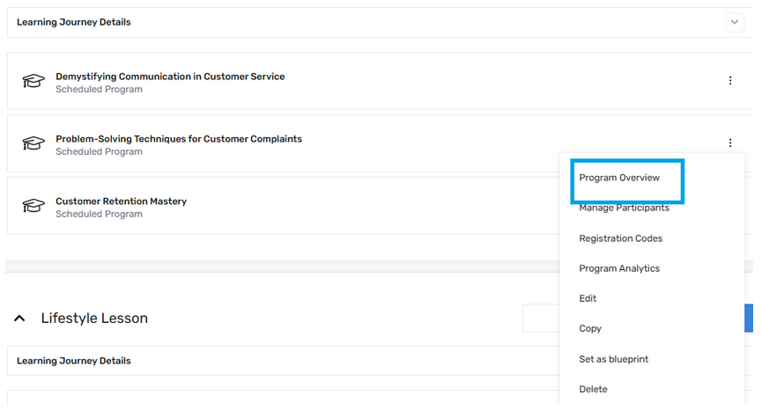Click graduation cap icon beside Problem-Solving Techniques
This screenshot has height=417, width=762.
[x=33, y=143]
